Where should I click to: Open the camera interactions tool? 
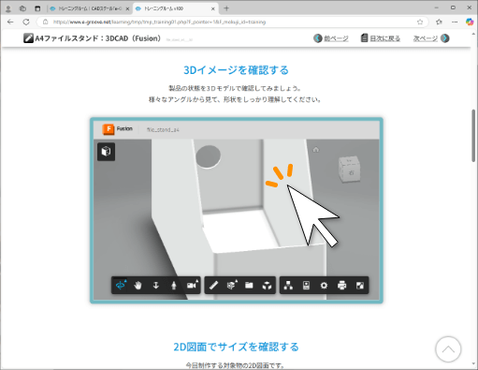[193, 285]
